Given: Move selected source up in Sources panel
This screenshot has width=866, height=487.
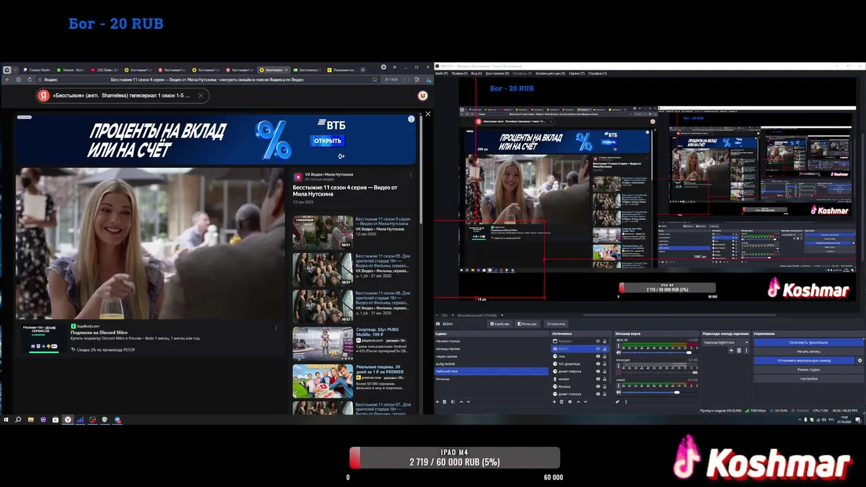Looking at the screenshot, I should [578, 401].
